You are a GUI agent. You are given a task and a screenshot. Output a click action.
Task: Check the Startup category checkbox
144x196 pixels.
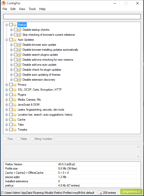(11, 25)
